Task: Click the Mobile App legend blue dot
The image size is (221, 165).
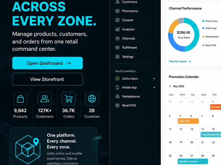Action: click(x=203, y=28)
